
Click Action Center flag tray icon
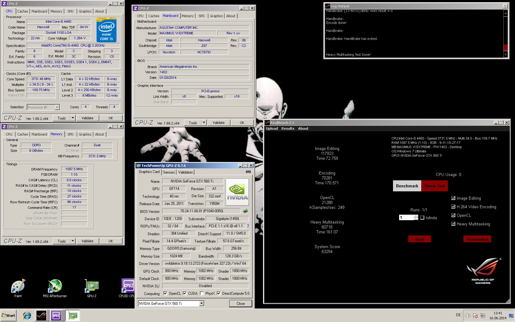475,316
